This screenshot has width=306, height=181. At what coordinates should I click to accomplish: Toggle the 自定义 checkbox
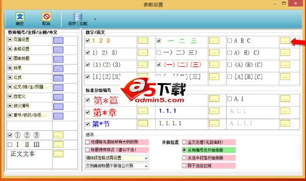click(x=10, y=96)
